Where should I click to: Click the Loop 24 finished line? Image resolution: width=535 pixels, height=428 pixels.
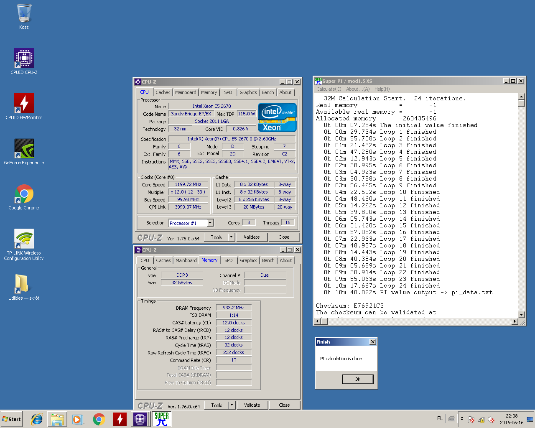(x=382, y=285)
